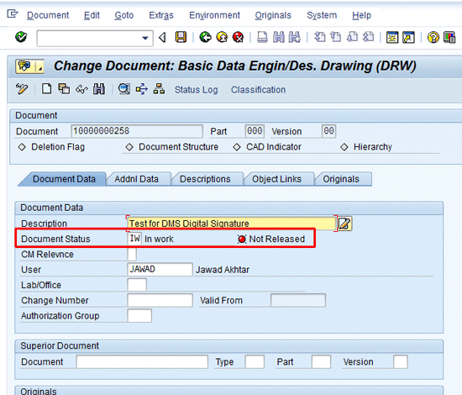Click the Classification button
The height and width of the screenshot is (395, 462).
pyautogui.click(x=258, y=90)
